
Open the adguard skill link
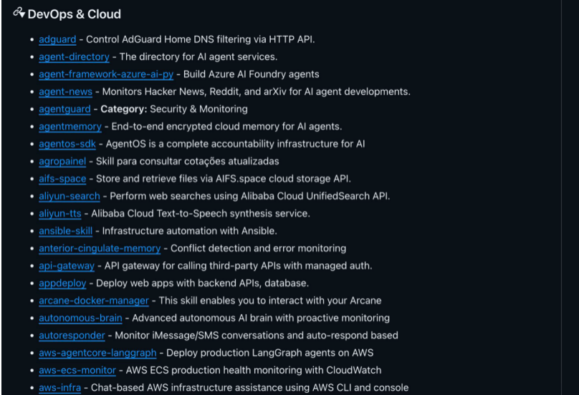tap(57, 39)
